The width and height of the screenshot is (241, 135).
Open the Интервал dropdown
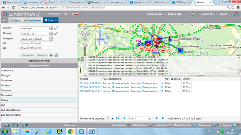[51, 39]
